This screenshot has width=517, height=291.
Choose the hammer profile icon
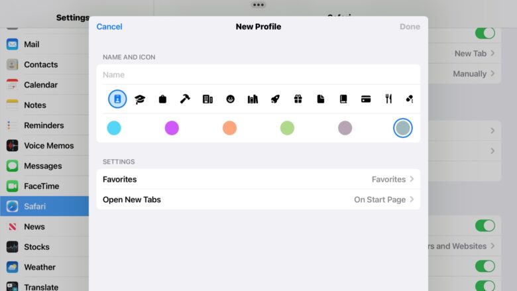(x=185, y=99)
